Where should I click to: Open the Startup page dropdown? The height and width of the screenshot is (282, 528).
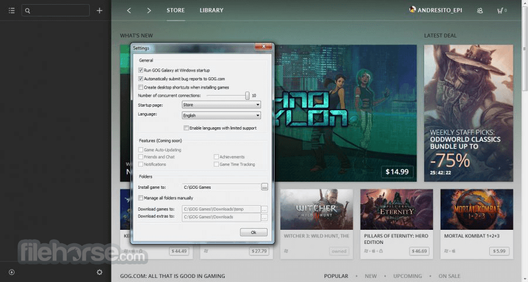coord(221,105)
